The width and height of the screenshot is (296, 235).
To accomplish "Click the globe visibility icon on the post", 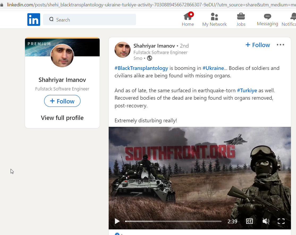I will point(150,58).
